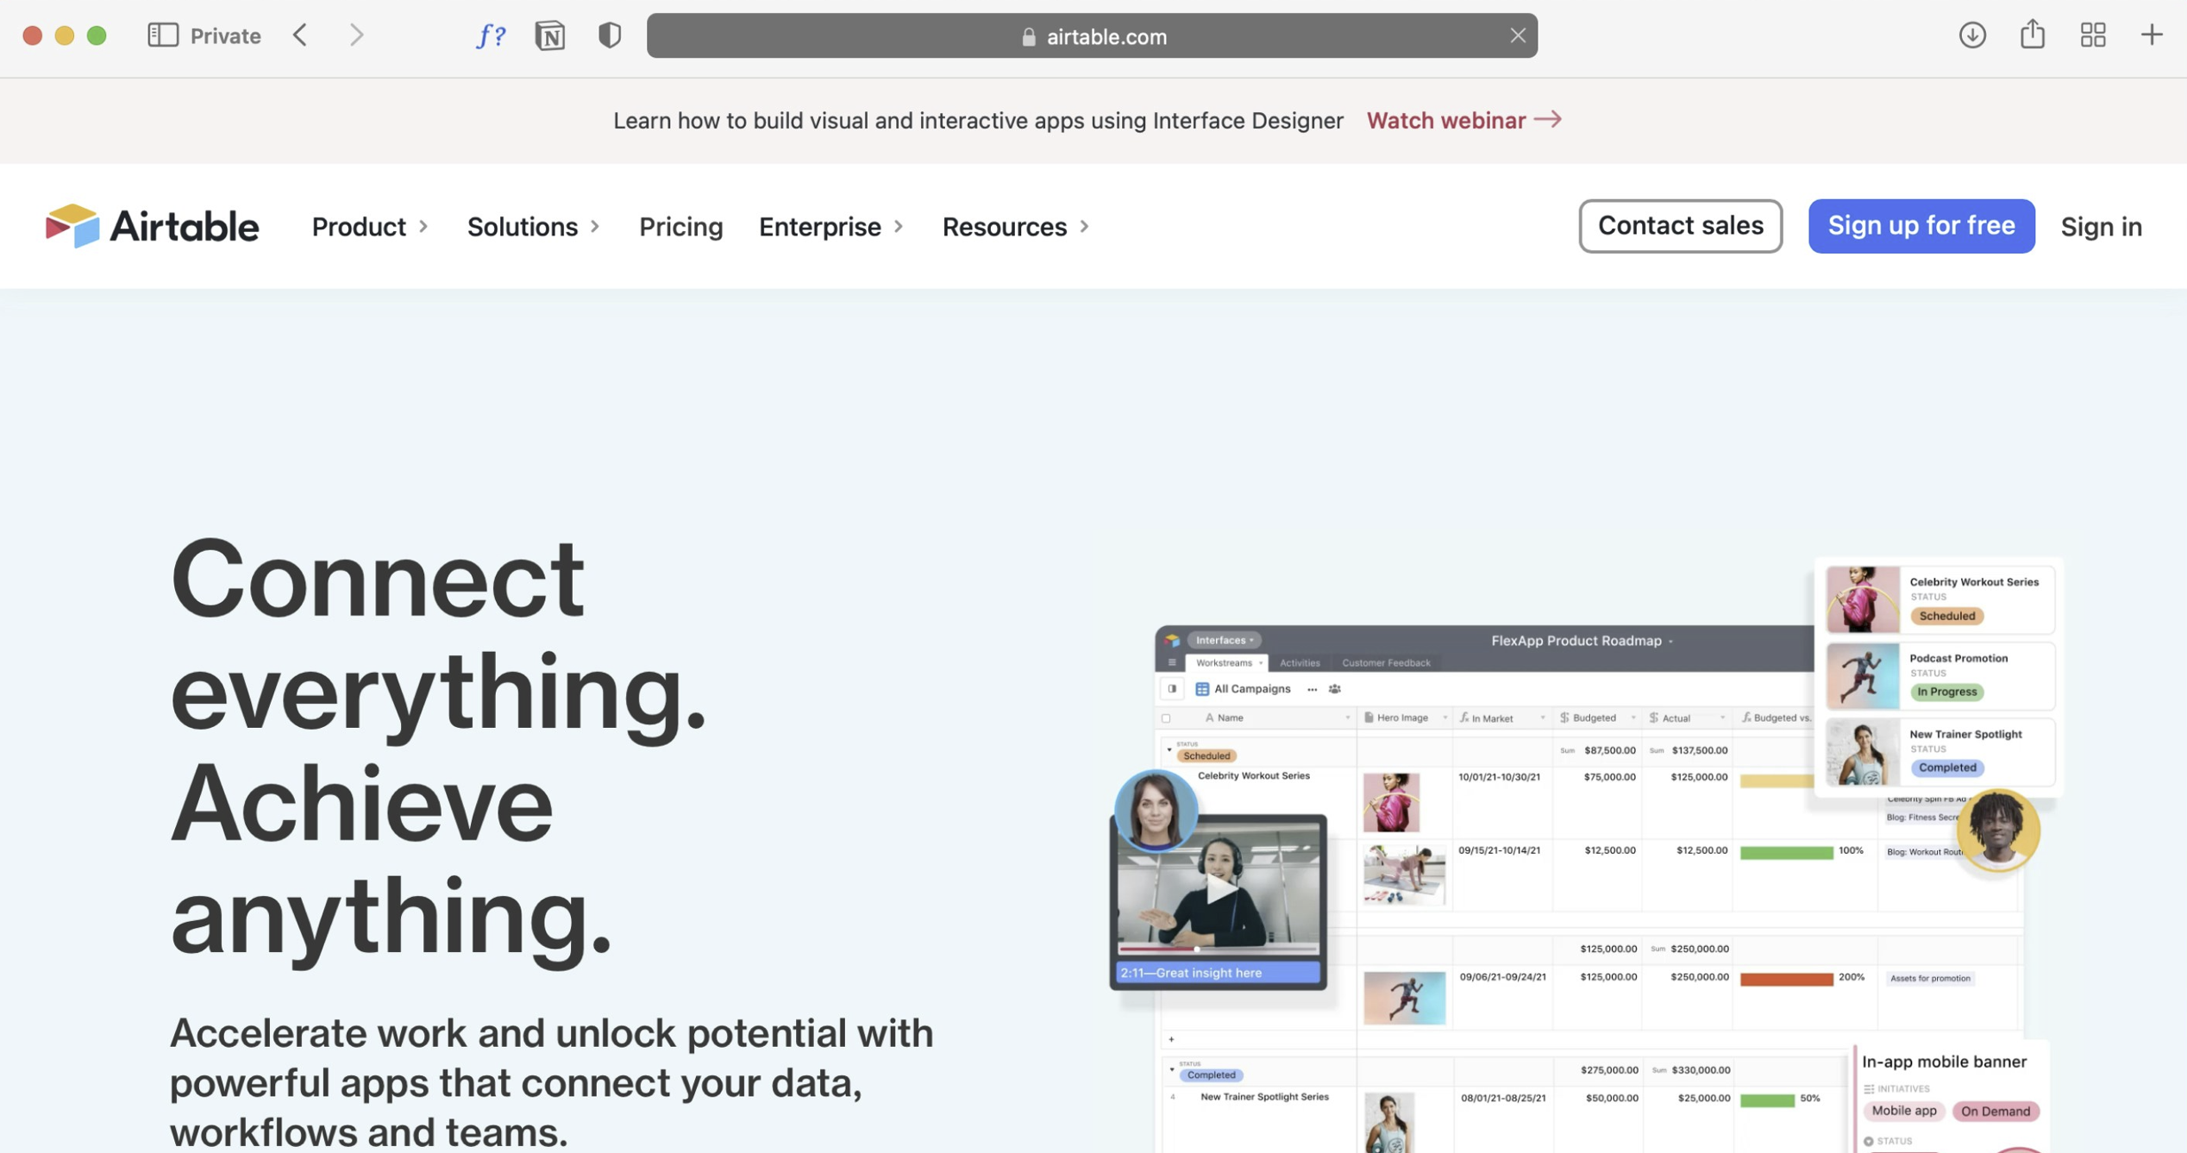Open the Safari sidebar panel icon

click(x=162, y=35)
